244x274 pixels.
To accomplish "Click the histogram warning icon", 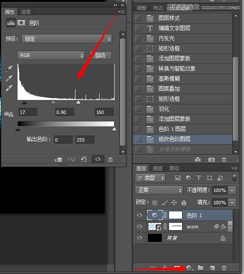I will coord(9,114).
